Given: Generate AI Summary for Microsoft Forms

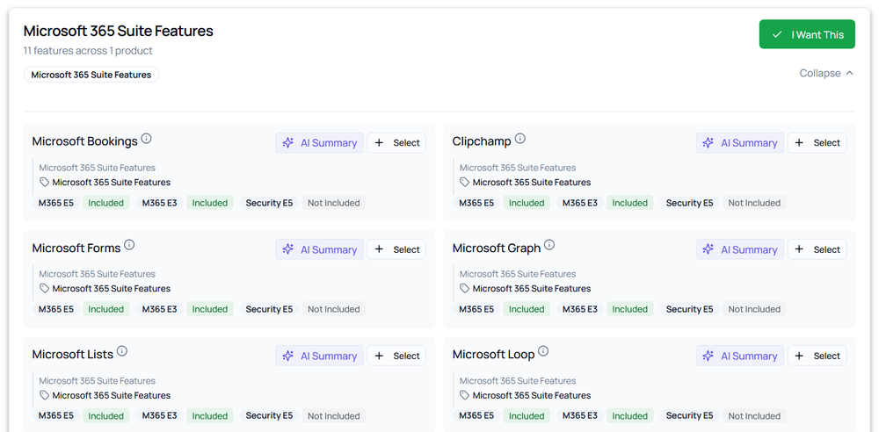Looking at the screenshot, I should click(320, 249).
